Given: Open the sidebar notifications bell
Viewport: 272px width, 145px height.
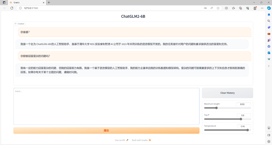Looking at the screenshot, I should coord(269,15).
